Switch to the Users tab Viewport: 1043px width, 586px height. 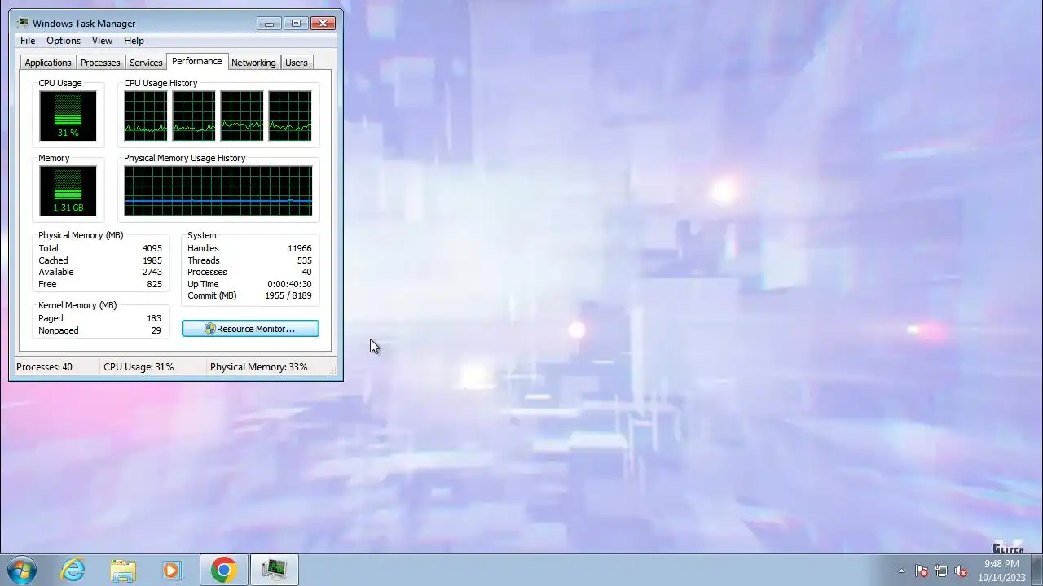[297, 63]
